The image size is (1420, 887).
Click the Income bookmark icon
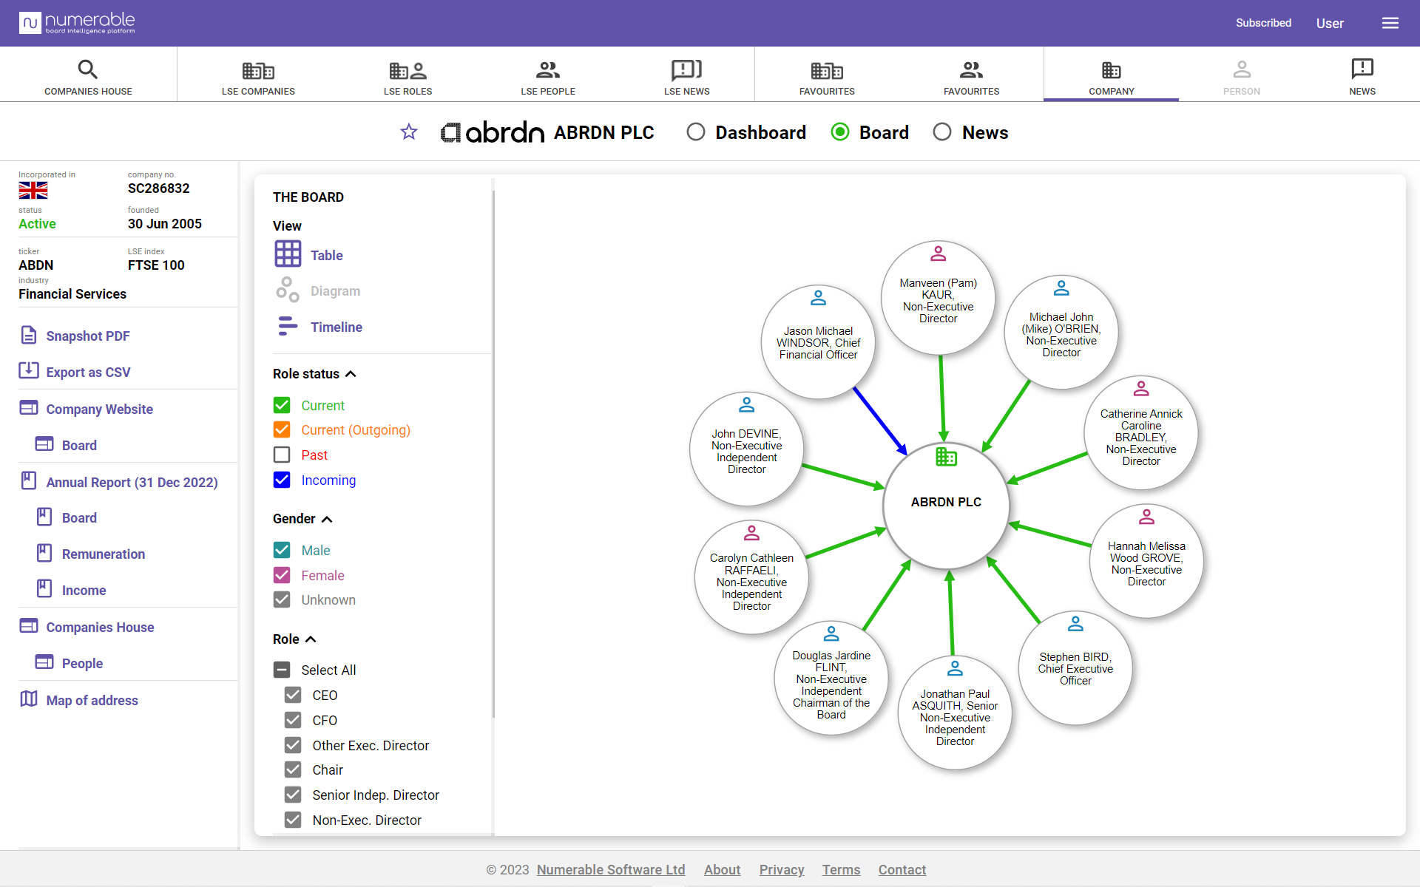[44, 588]
